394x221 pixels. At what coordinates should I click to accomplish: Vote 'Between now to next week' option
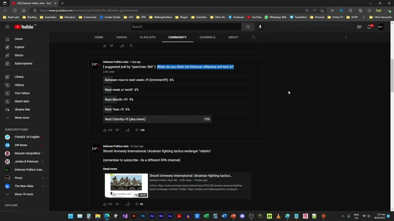pyautogui.click(x=177, y=80)
